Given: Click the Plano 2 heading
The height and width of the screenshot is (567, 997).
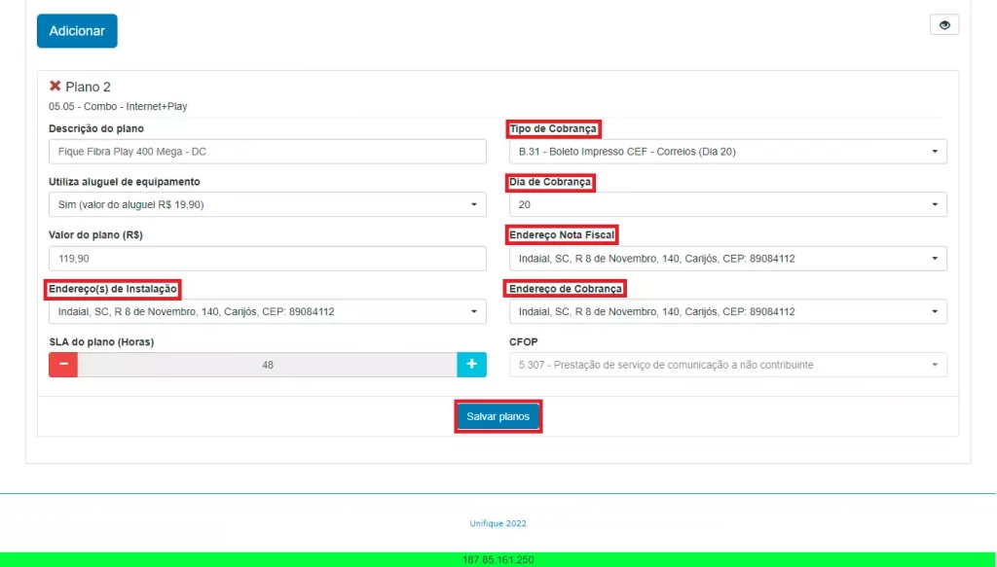Looking at the screenshot, I should point(88,87).
